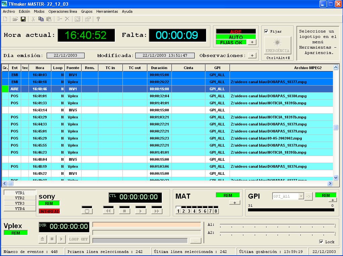Toggle the Fijar checkbox
The image size is (343, 256).
pyautogui.click(x=266, y=32)
